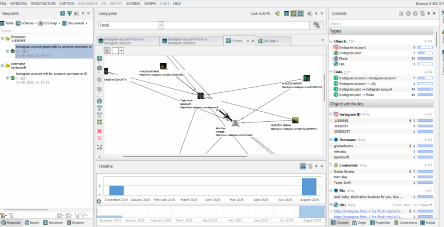
Task: Select the schema layout tool in left toolbar
Action: [x=99, y=58]
